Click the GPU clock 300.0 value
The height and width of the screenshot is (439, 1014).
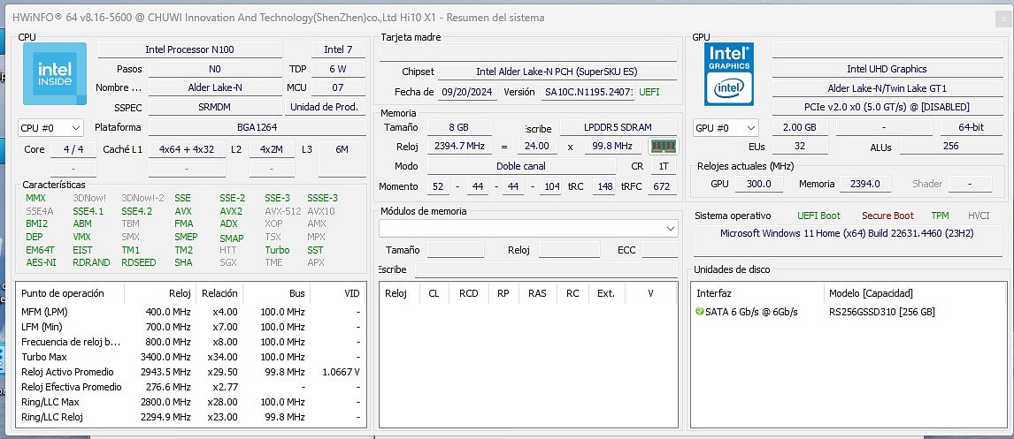(x=759, y=184)
